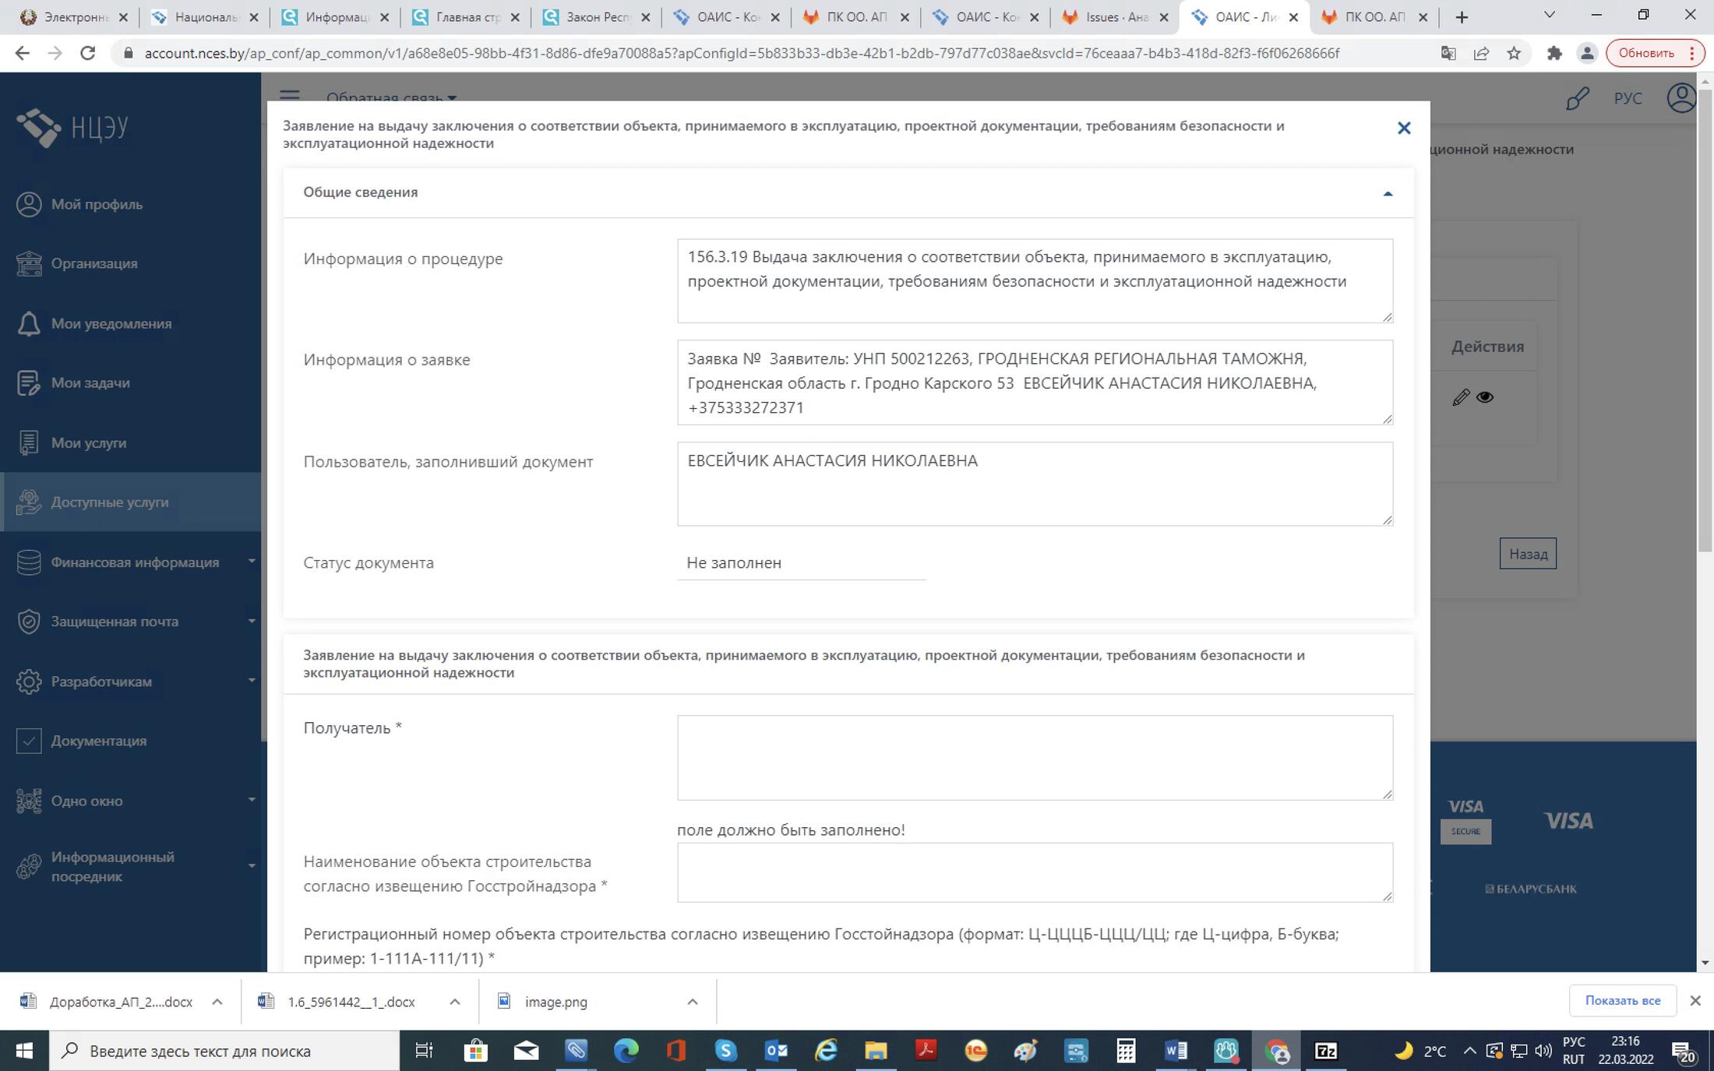Expand Одно окно submenu arrow
The height and width of the screenshot is (1071, 1714).
[252, 799]
